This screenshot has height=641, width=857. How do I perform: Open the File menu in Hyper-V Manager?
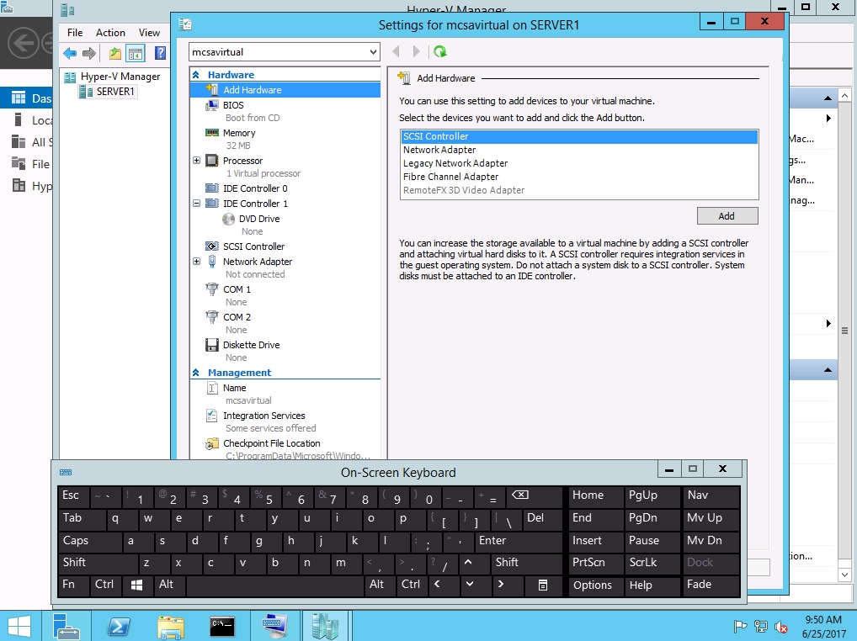coord(75,33)
